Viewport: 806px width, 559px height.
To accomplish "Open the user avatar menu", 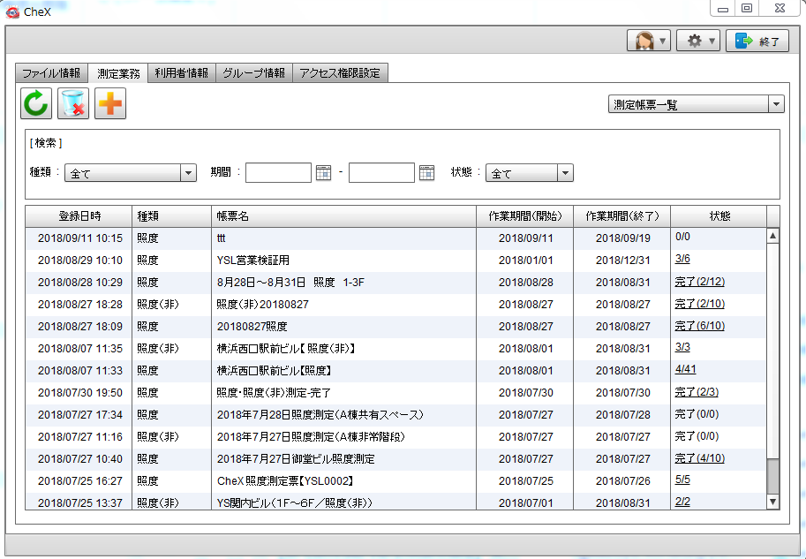I will tap(649, 40).
